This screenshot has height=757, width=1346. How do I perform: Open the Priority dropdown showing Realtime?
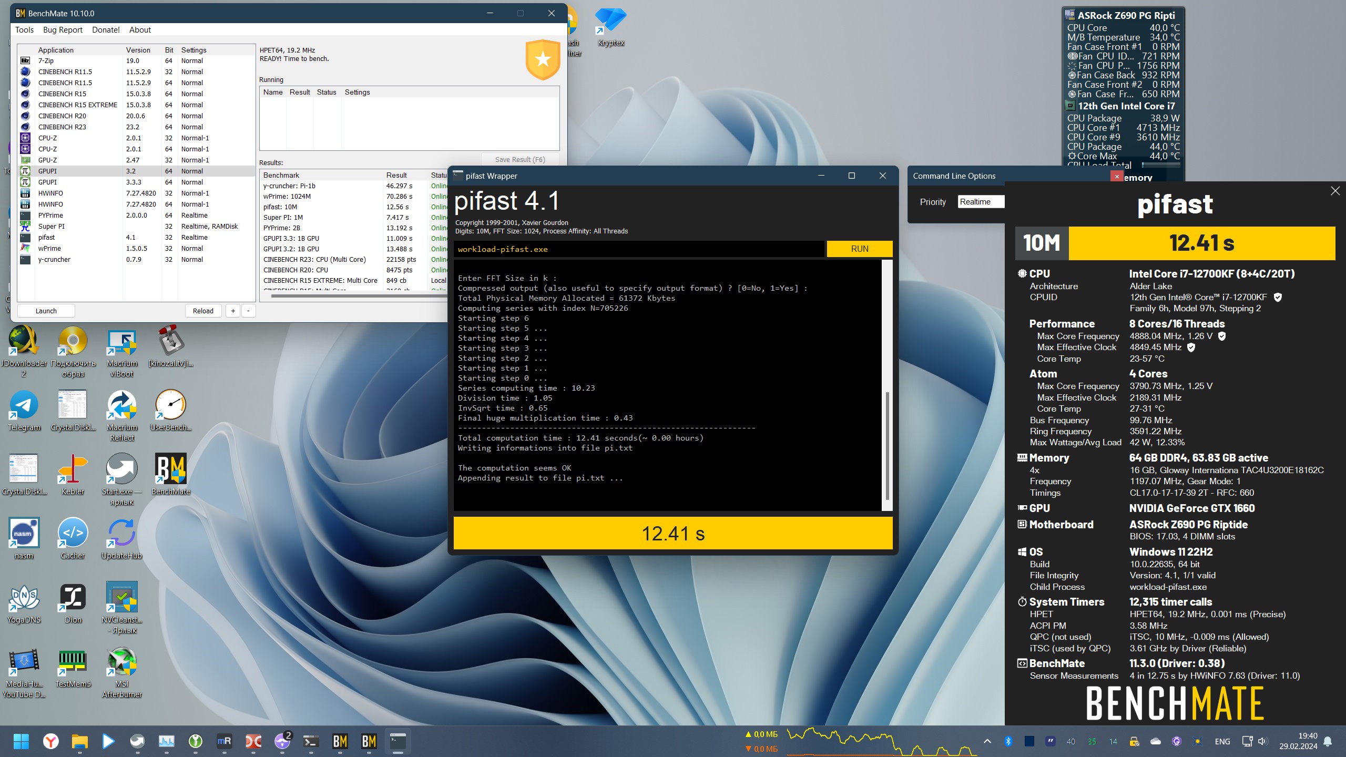pos(981,202)
